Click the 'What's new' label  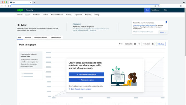pyautogui.click(x=77, y=24)
